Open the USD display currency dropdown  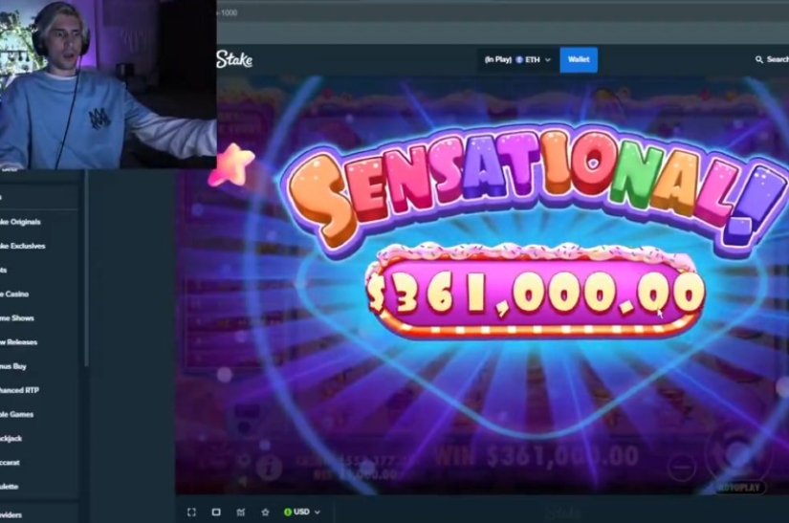[302, 512]
